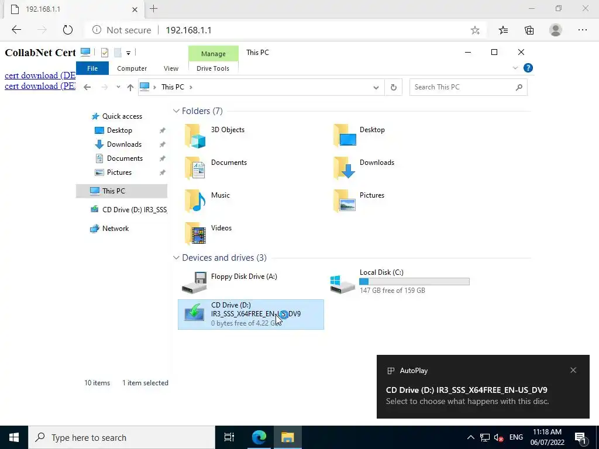Open the Edge Favorites list
The height and width of the screenshot is (449, 599).
click(x=503, y=30)
